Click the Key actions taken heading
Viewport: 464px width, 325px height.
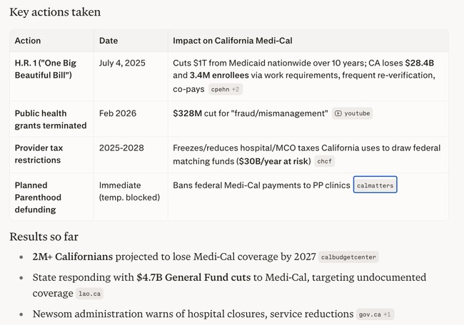pyautogui.click(x=55, y=12)
